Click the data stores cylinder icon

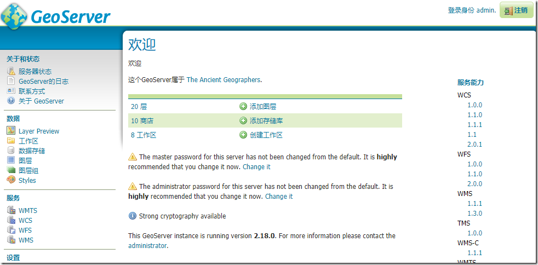[x=12, y=151]
